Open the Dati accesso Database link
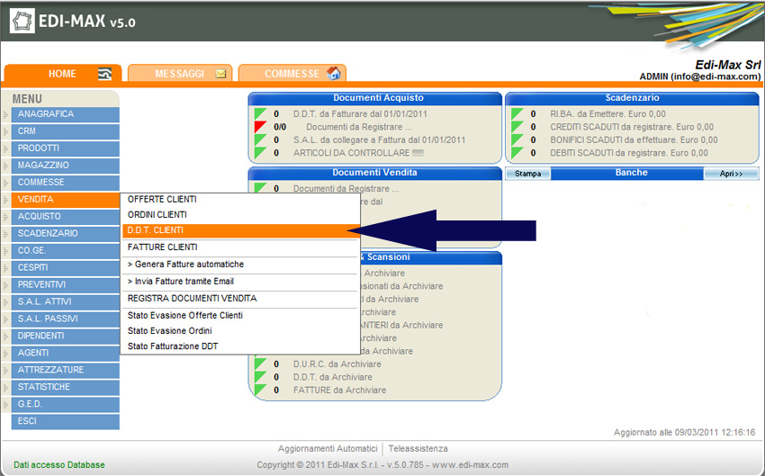Viewport: 765px width, 476px height. [59, 465]
